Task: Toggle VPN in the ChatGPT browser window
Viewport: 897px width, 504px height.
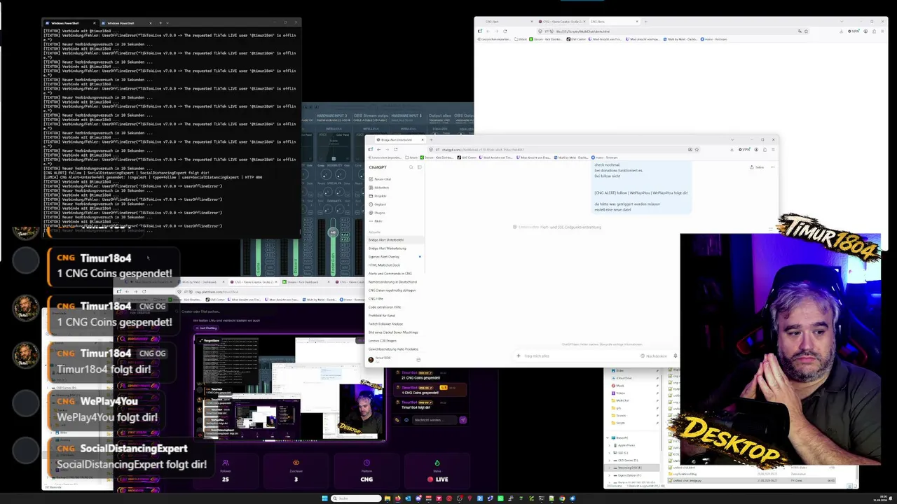Action: coord(746,149)
